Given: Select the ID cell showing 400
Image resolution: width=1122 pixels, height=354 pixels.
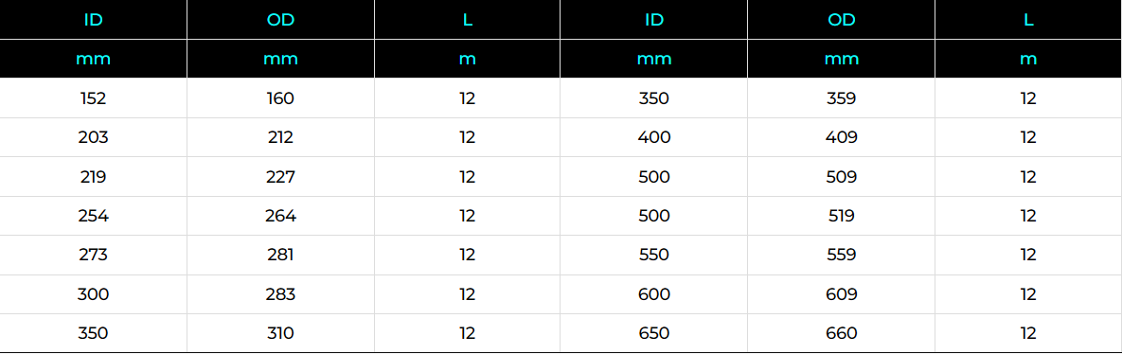Looking at the screenshot, I should pyautogui.click(x=654, y=137).
